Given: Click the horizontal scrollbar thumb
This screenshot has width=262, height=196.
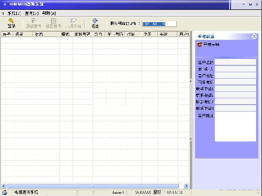Looking at the screenshot, I should [x=93, y=186].
